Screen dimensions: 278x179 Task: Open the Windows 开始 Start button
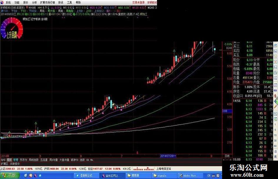tap(10, 175)
